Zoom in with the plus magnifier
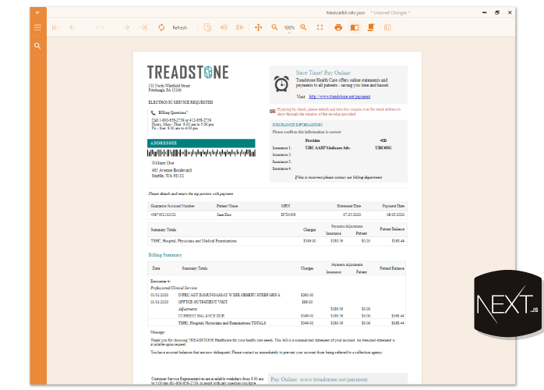This screenshot has height=390, width=544. click(x=304, y=27)
